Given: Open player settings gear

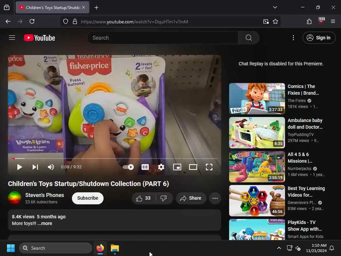Looking at the screenshot, I should coord(161,167).
